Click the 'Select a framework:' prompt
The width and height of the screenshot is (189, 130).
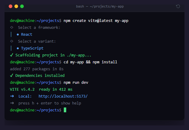(x=39, y=28)
